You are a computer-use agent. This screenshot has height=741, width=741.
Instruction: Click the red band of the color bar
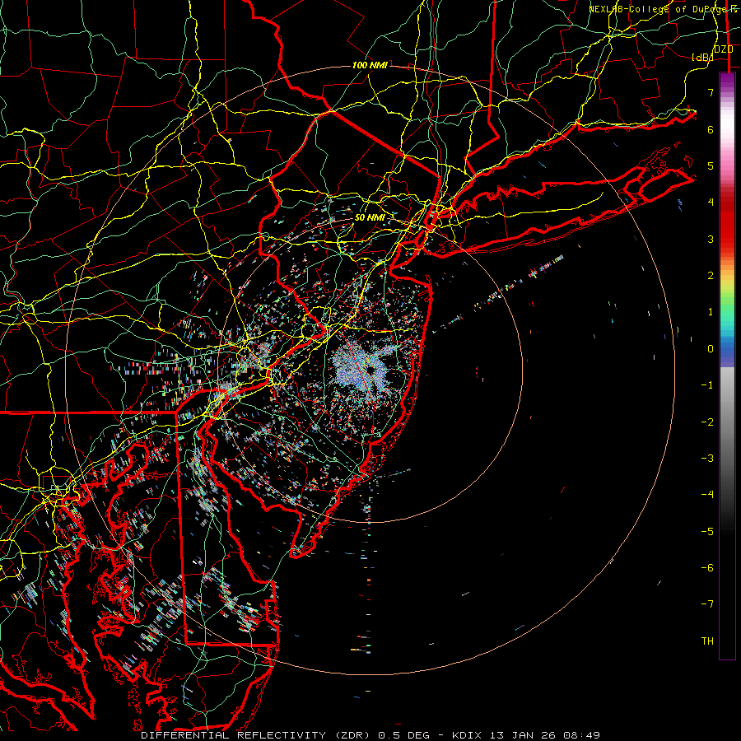727,222
